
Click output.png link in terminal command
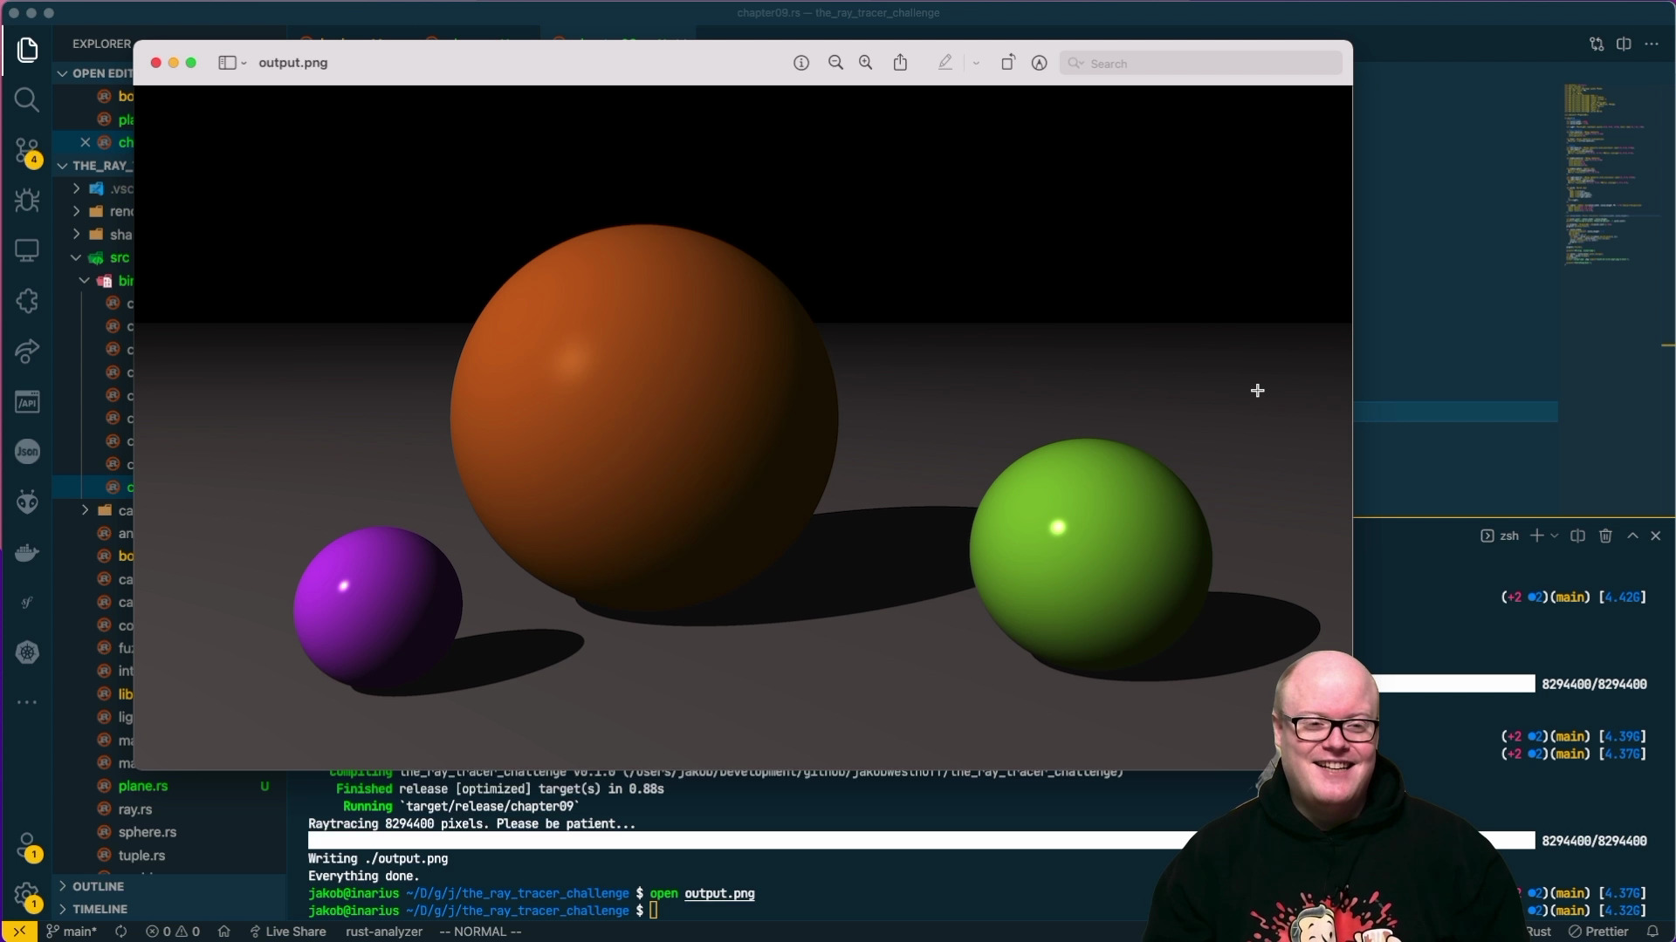[719, 893]
